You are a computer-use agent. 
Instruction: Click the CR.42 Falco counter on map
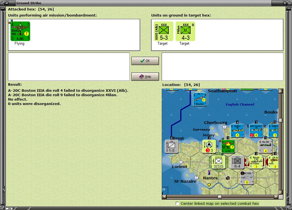(x=273, y=162)
